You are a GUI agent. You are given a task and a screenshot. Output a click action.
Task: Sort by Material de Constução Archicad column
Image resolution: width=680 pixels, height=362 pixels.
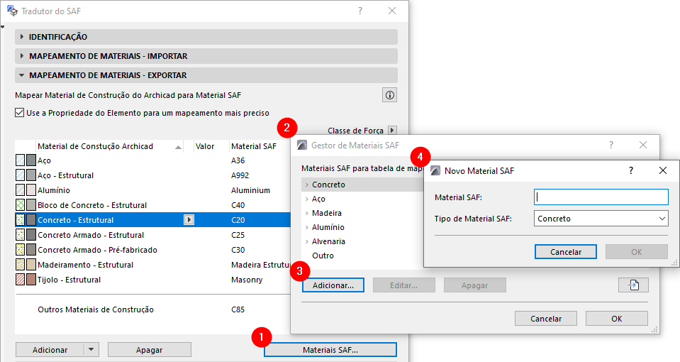[109, 146]
